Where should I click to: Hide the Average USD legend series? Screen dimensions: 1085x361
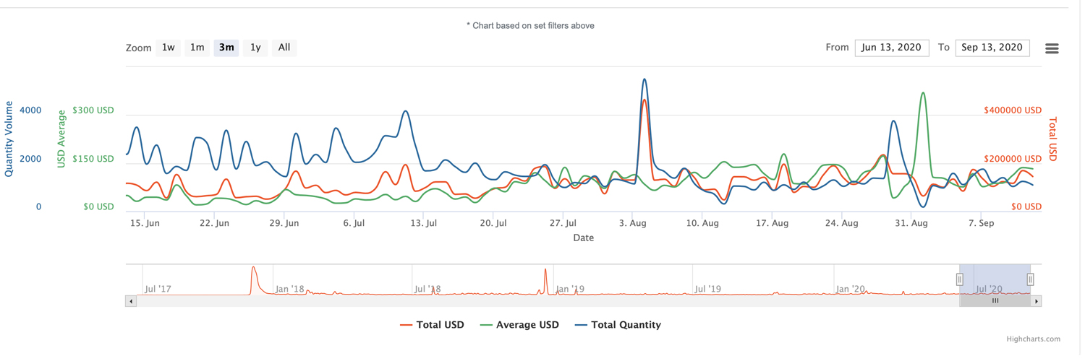[x=519, y=325]
